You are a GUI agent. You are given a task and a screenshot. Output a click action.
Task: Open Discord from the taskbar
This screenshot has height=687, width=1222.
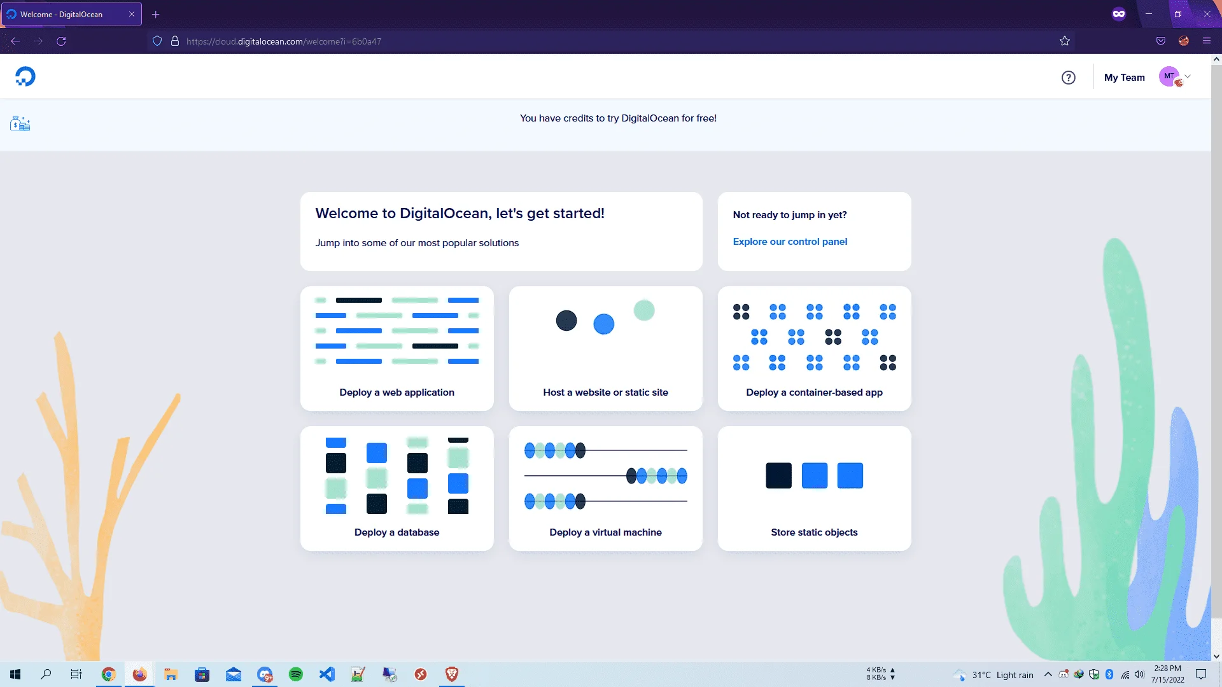pos(265,674)
